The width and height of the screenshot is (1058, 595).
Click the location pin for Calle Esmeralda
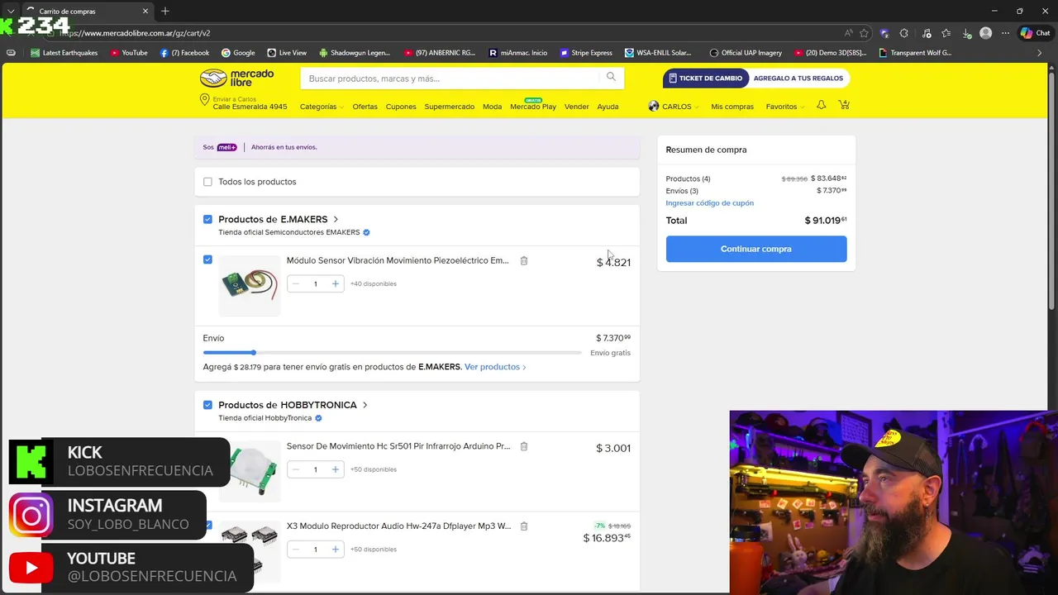[x=204, y=100]
